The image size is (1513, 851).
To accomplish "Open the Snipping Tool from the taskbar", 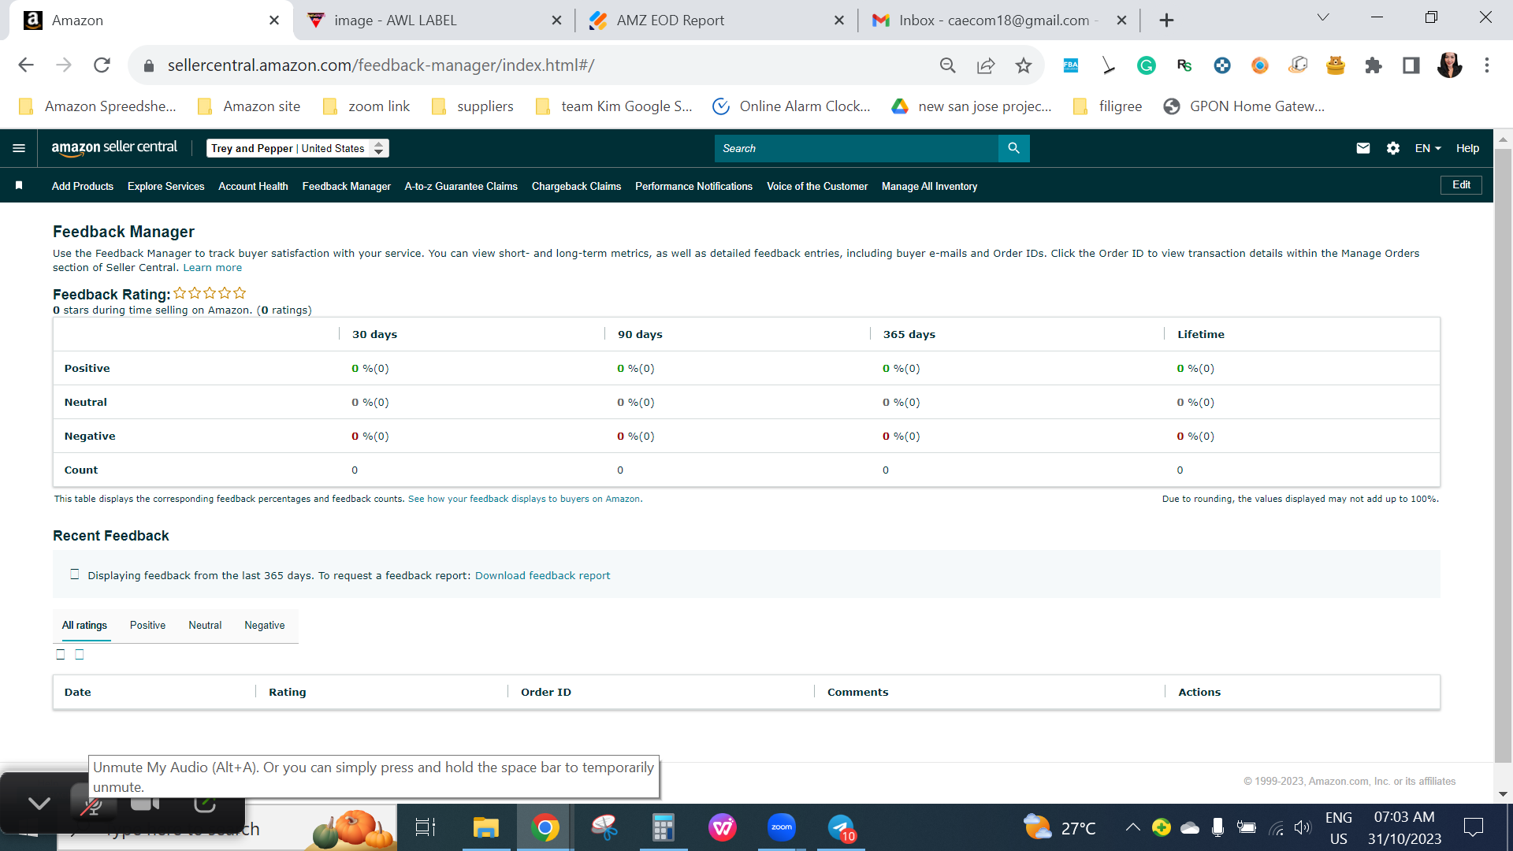I will click(x=604, y=827).
